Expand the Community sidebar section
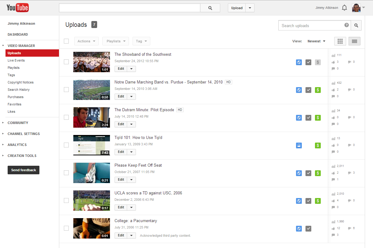Screen dimensions: 373x248 coord(18,123)
